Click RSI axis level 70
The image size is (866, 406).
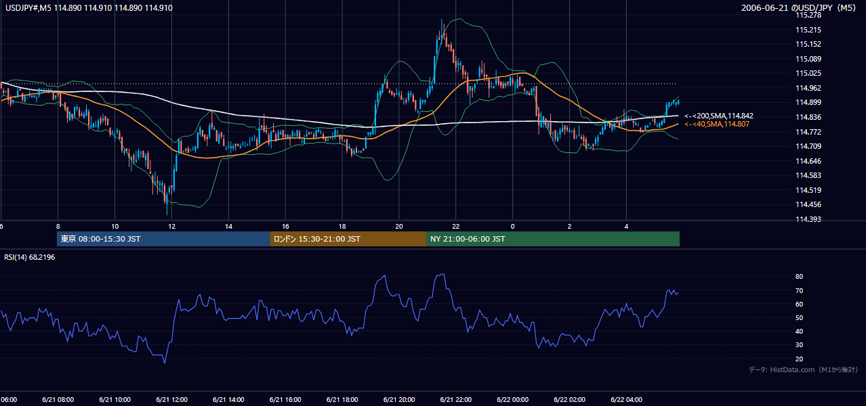pyautogui.click(x=799, y=290)
